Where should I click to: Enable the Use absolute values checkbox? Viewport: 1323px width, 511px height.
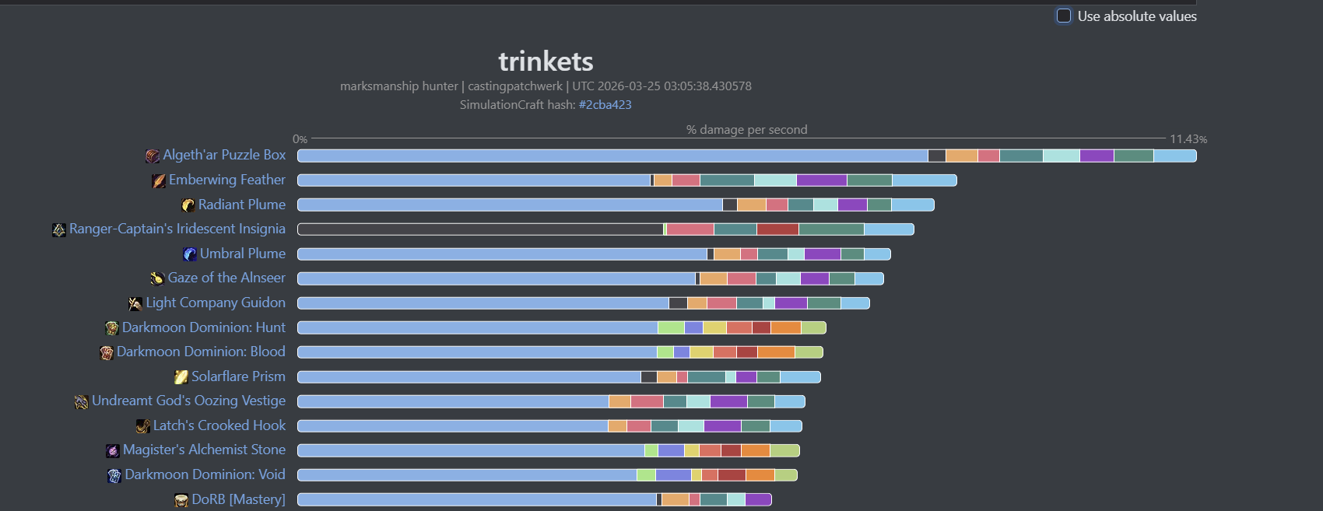coord(1064,16)
